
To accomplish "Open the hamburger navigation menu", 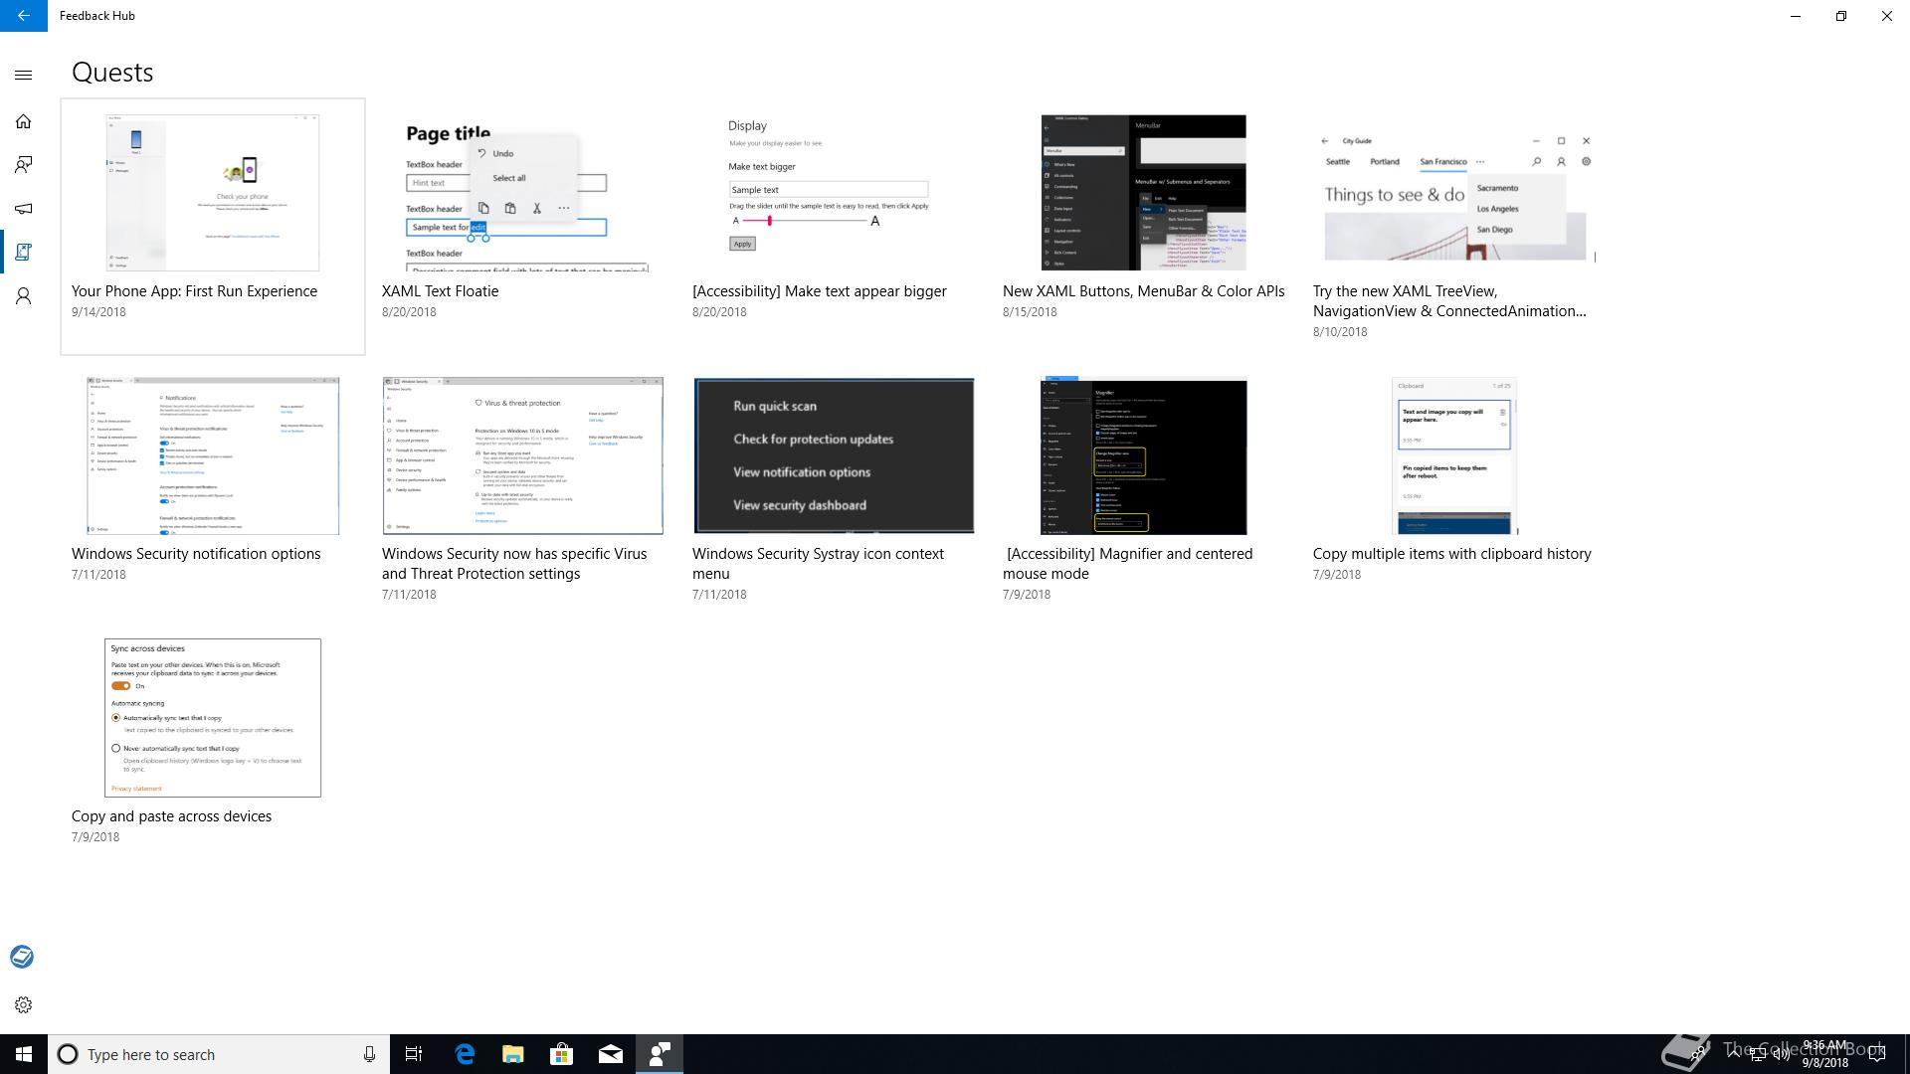I will coord(24,75).
